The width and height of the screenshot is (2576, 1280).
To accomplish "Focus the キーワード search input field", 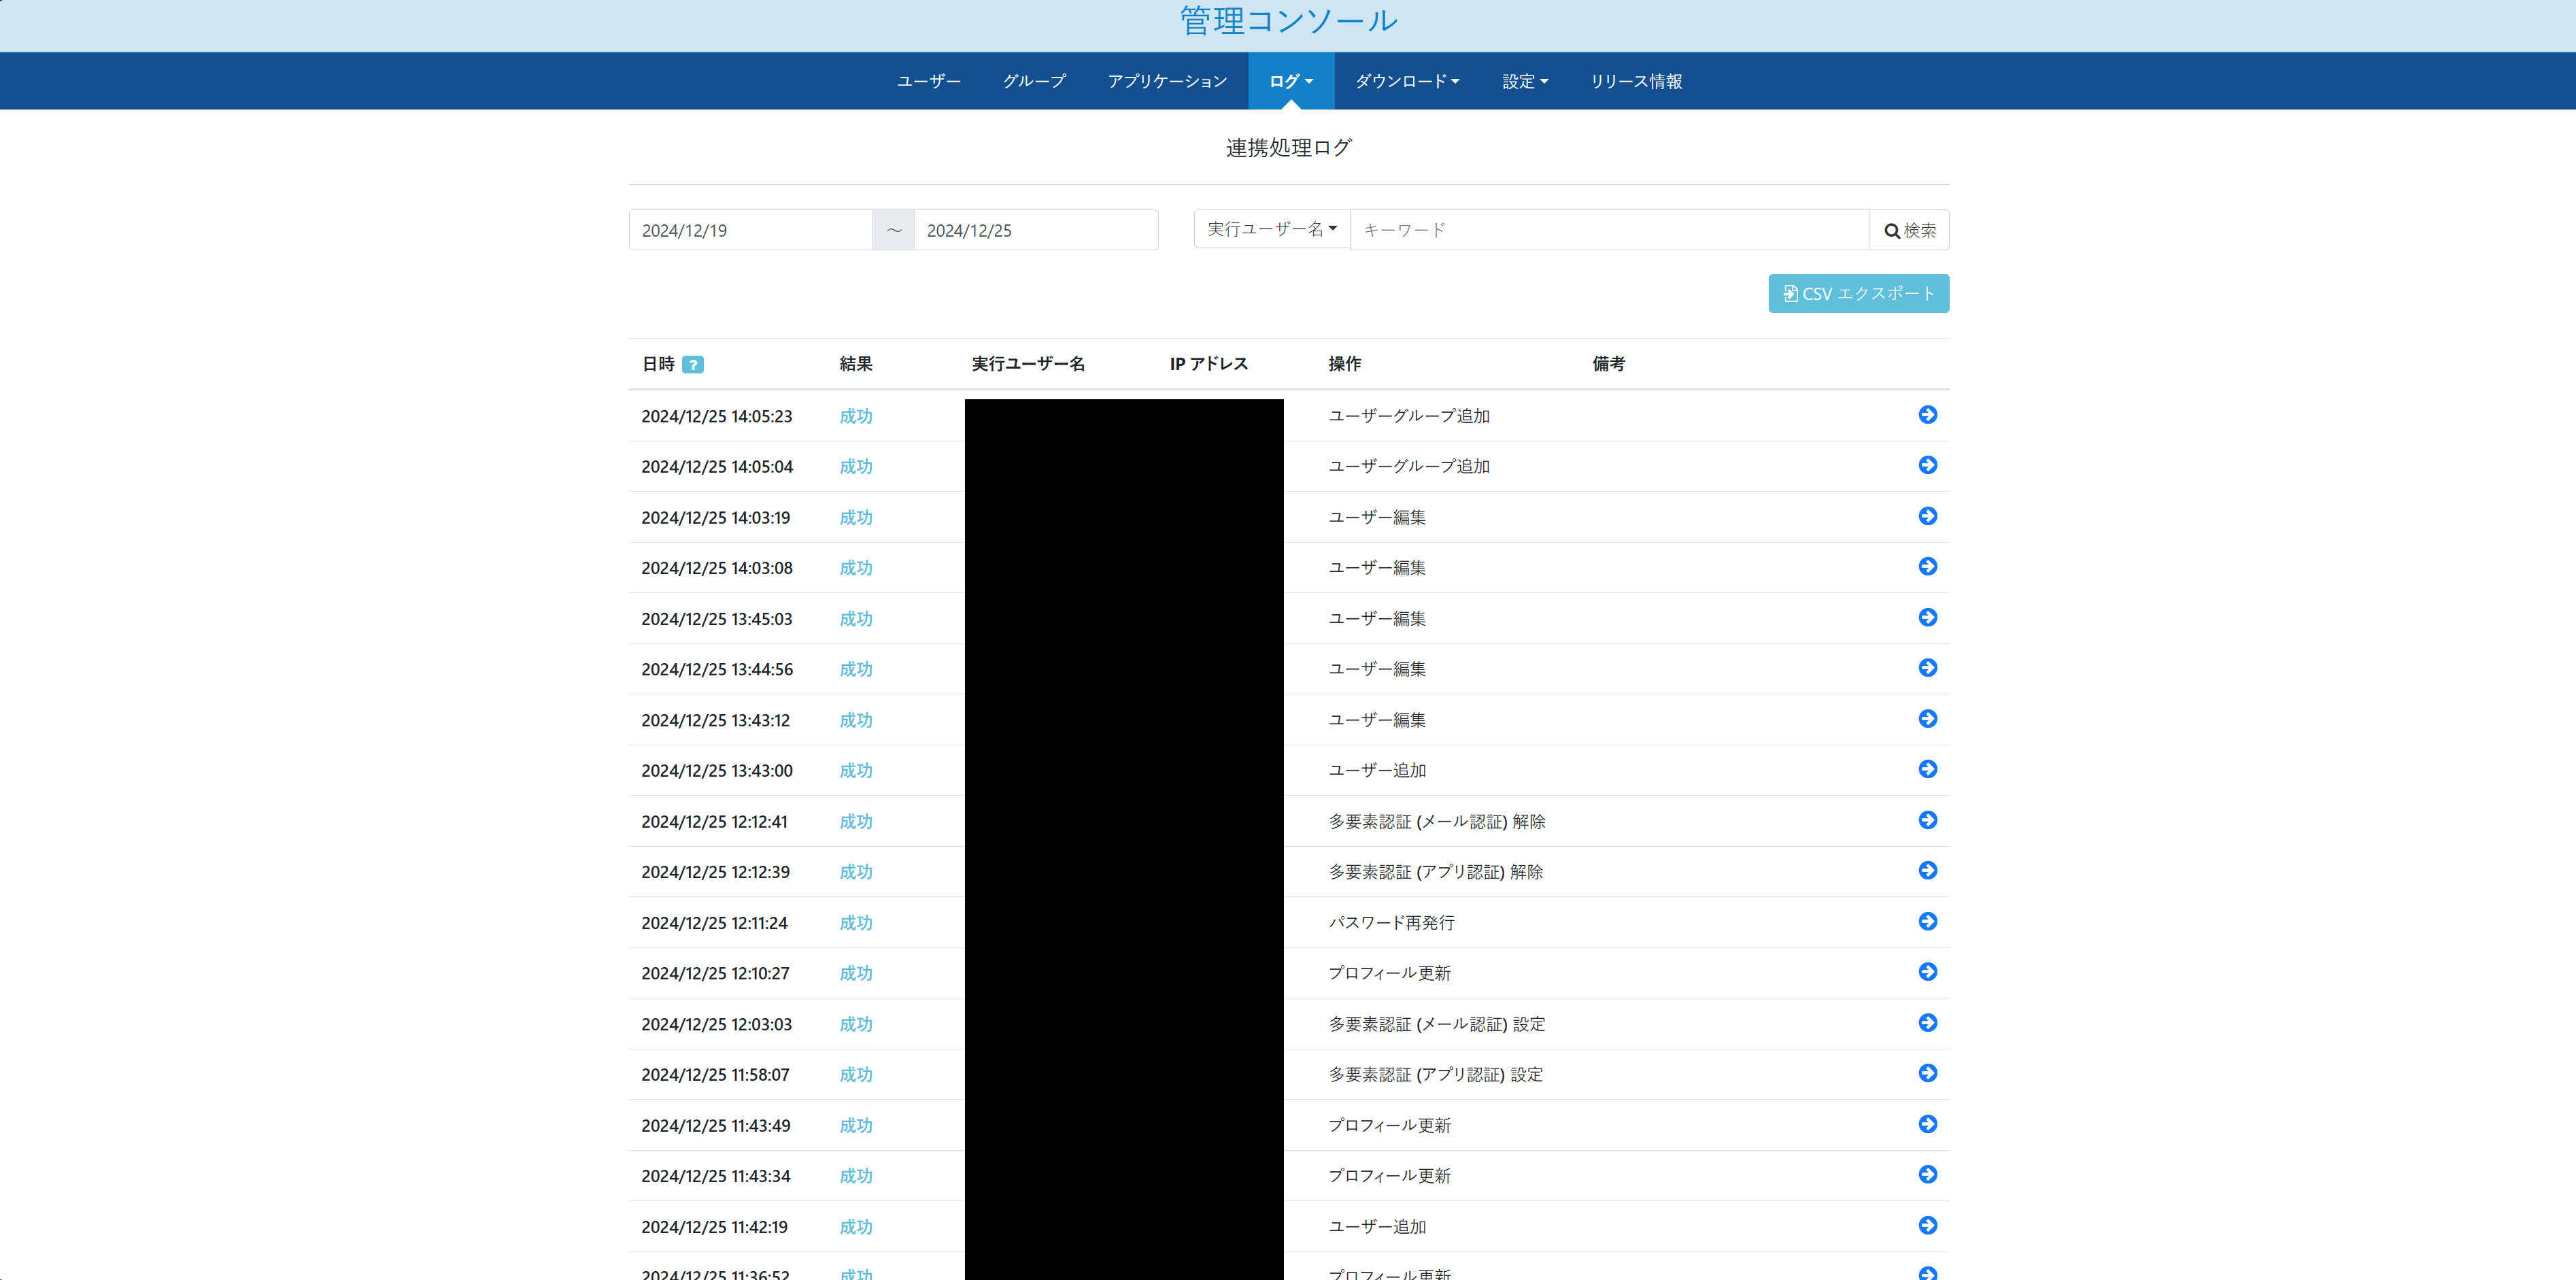I will coord(1608,230).
